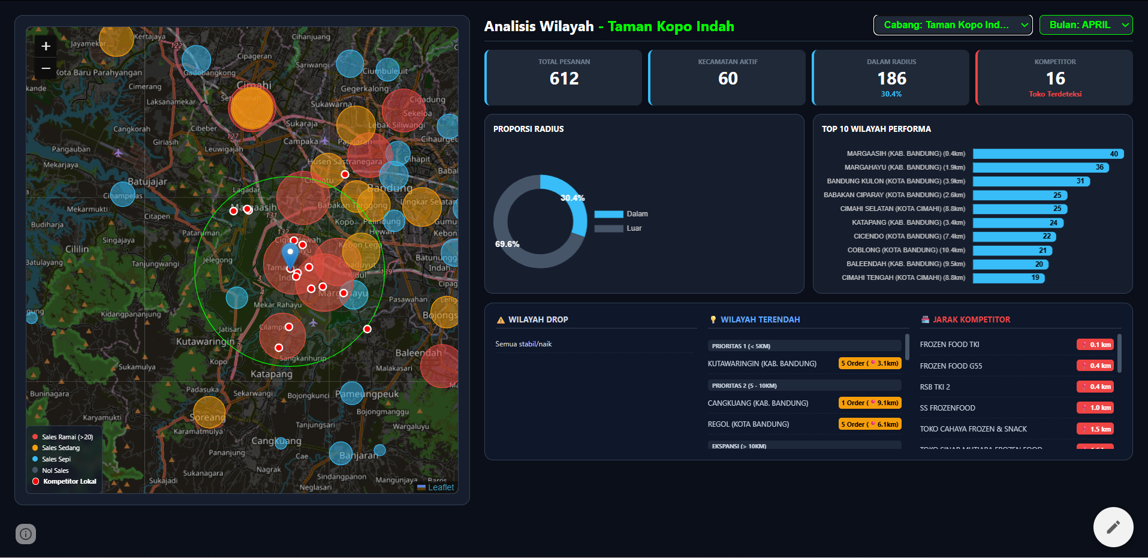The width and height of the screenshot is (1148, 558).
Task: Open the pencil edit button
Action: [1113, 527]
